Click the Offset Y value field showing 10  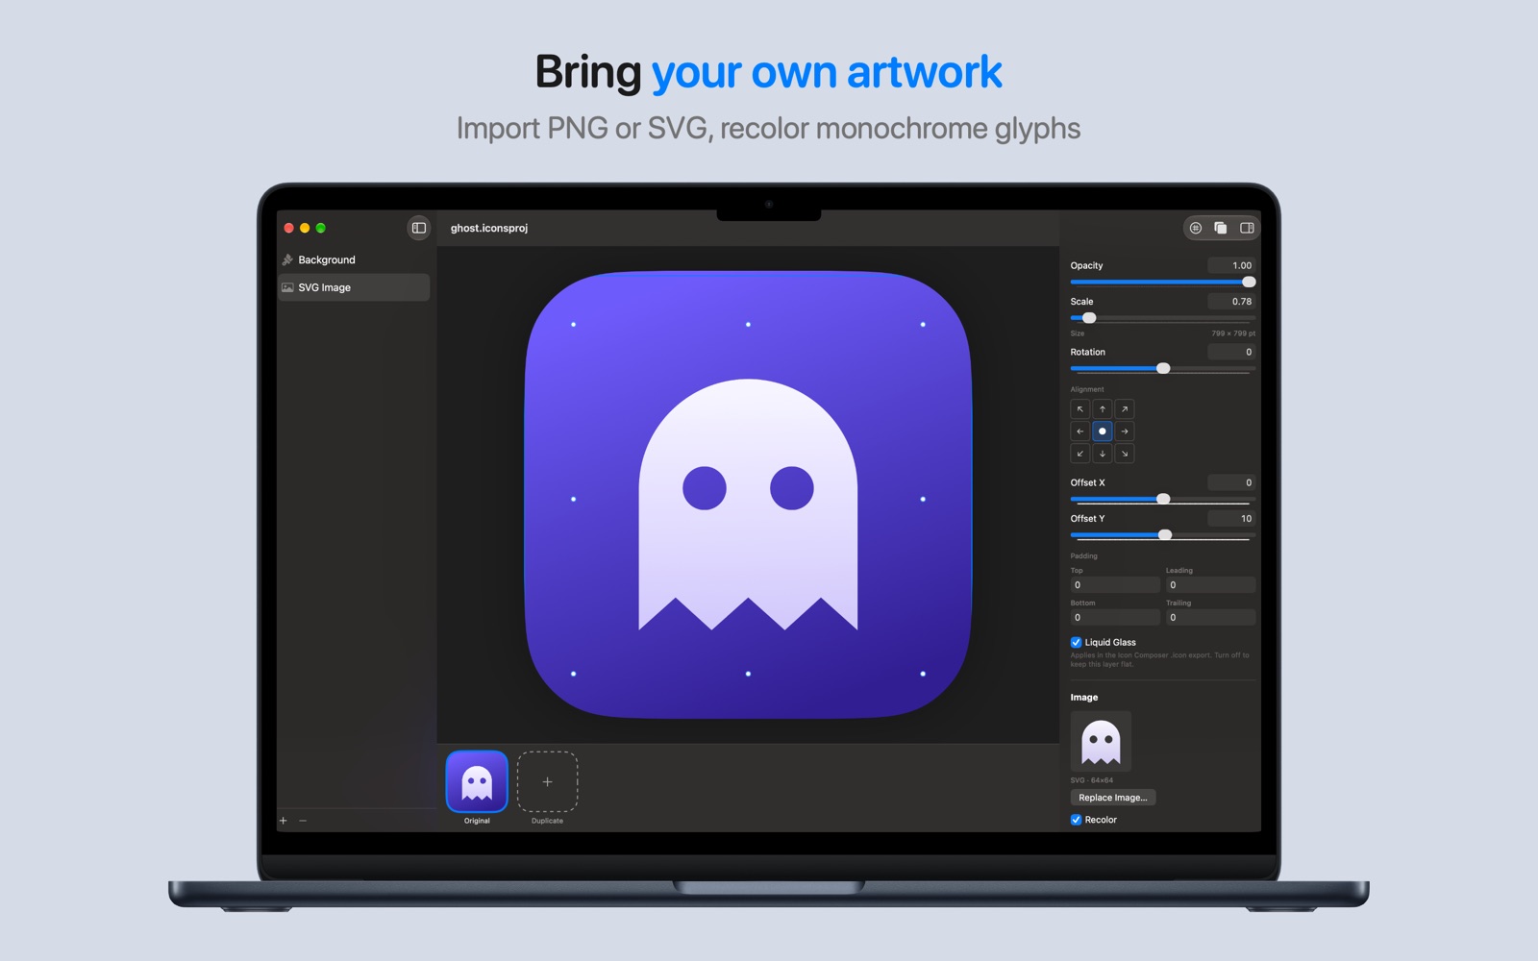(1231, 518)
